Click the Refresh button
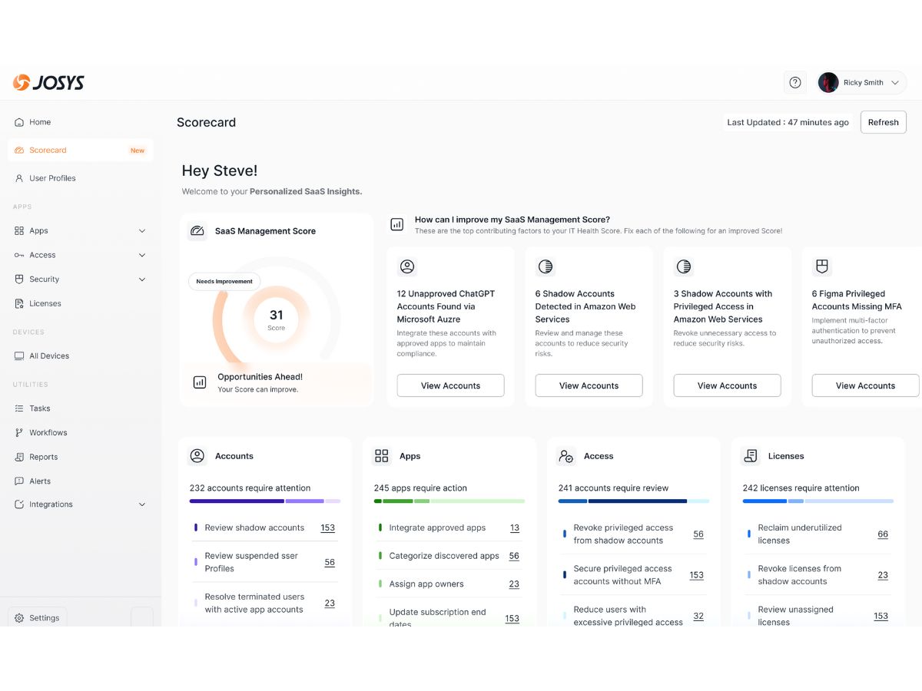Image resolution: width=922 pixels, height=691 pixels. point(884,122)
